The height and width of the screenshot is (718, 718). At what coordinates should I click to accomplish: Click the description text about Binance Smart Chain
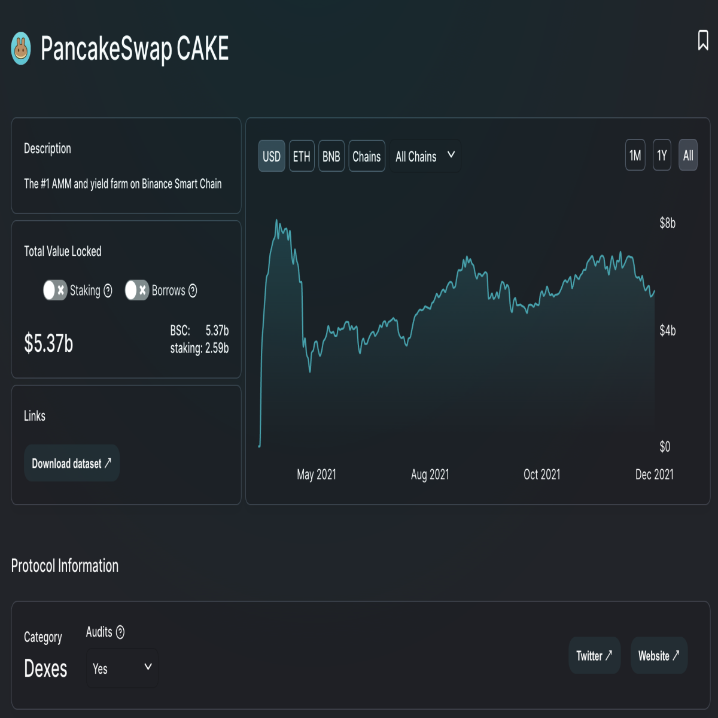[123, 184]
